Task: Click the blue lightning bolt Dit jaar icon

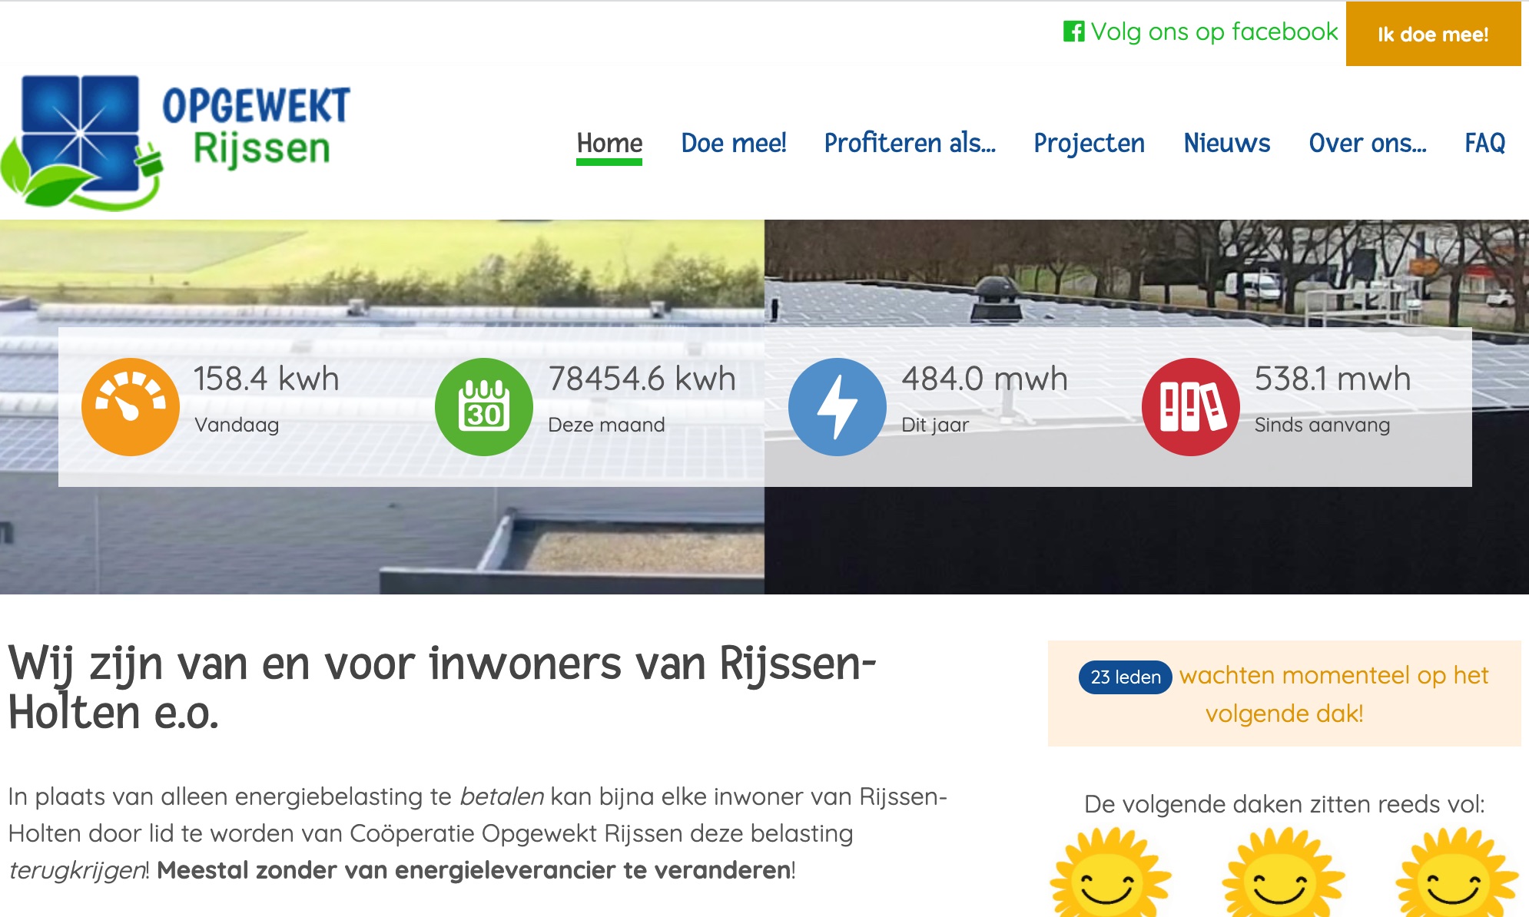Action: click(837, 407)
